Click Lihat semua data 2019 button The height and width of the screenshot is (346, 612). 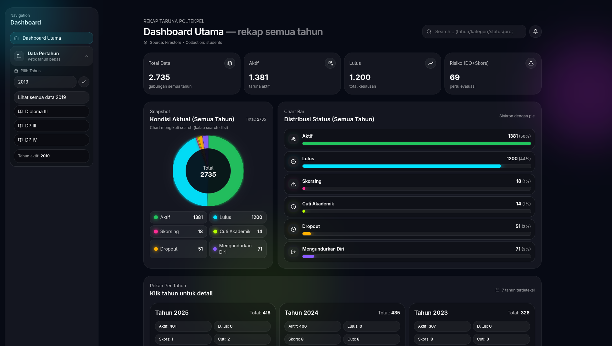coord(52,97)
